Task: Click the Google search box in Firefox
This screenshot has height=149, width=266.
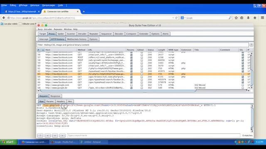Action: pos(206,18)
